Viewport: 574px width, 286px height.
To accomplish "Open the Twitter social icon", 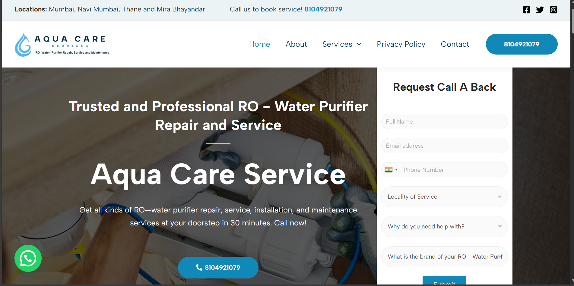I will [x=540, y=10].
